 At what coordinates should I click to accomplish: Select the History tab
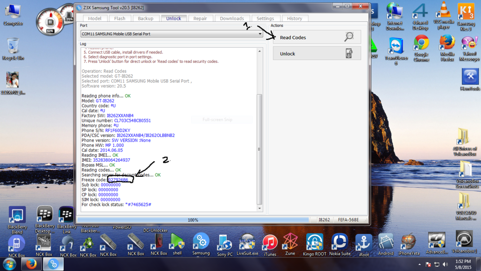click(x=295, y=19)
